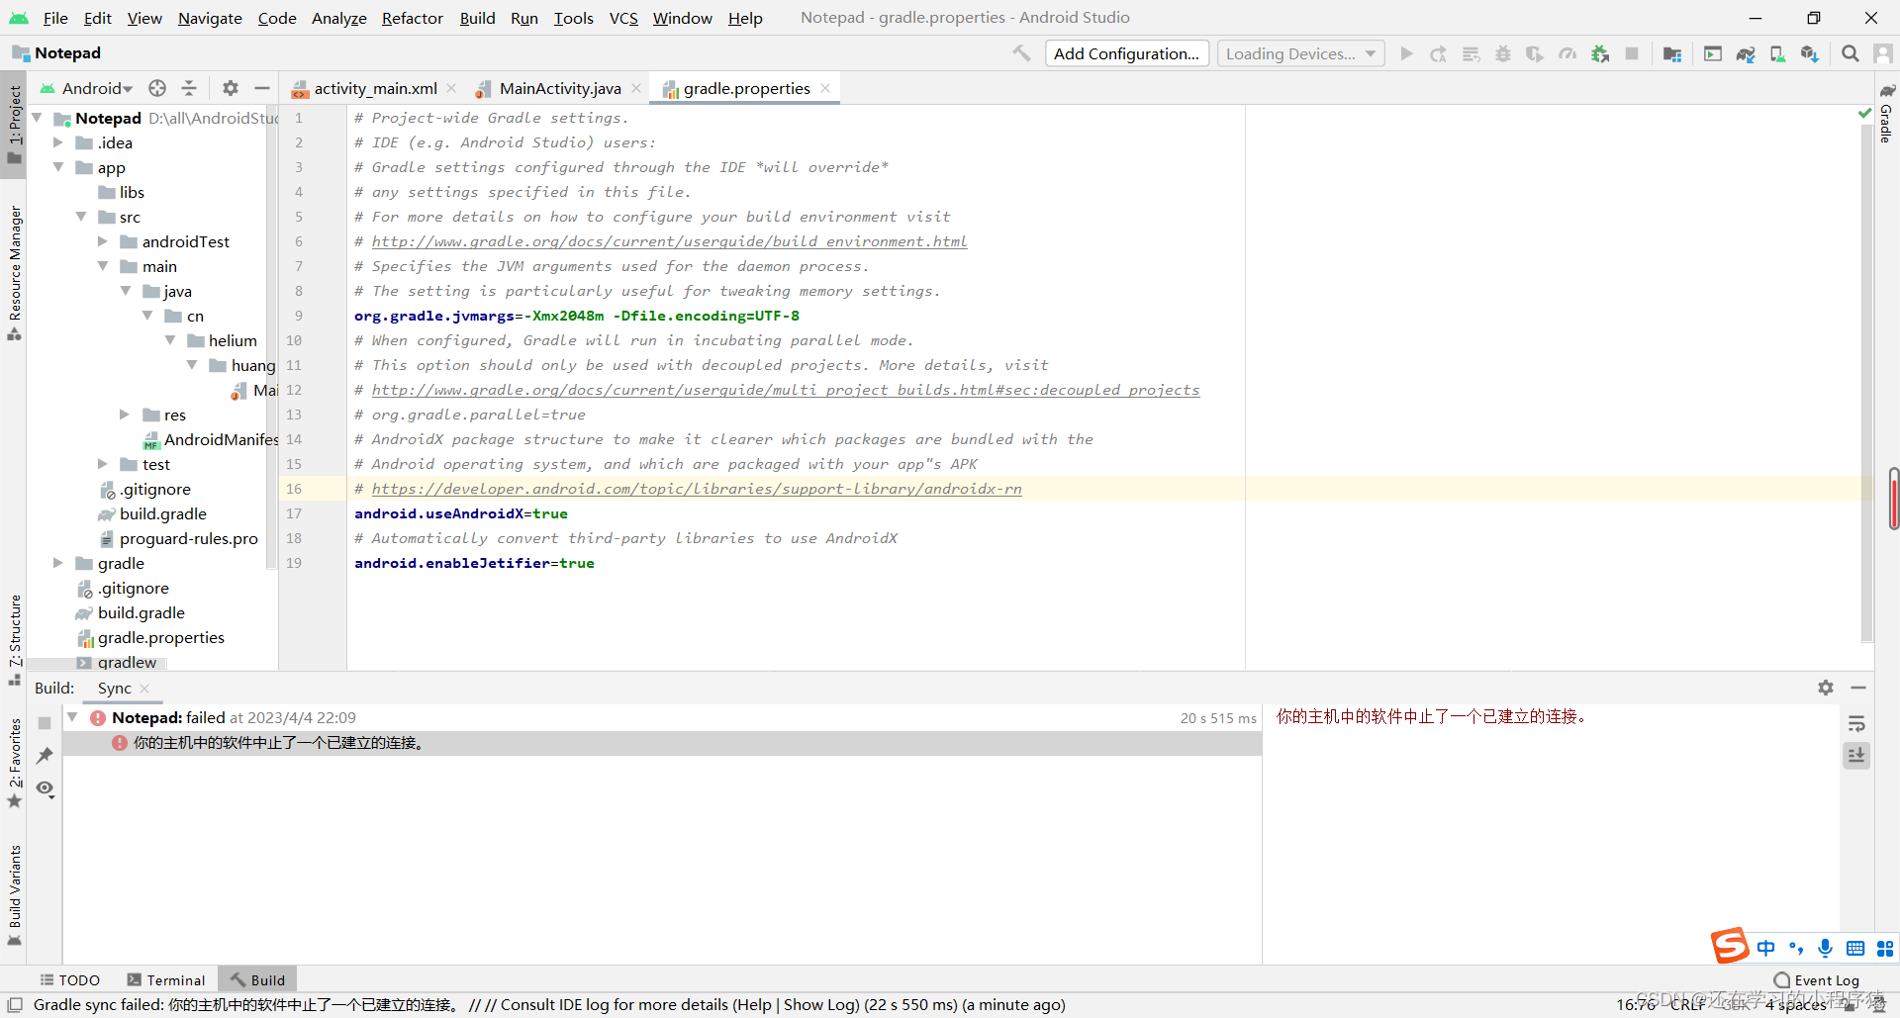
Task: Expand the androidTest folder
Action: click(x=103, y=241)
